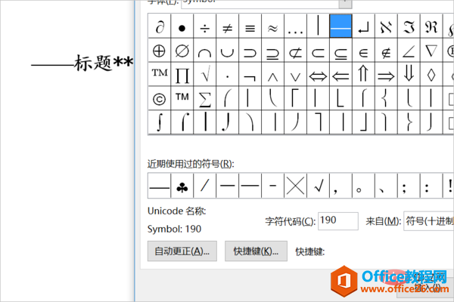
Task: Choose the division sign ÷ in grid
Action: (205, 28)
